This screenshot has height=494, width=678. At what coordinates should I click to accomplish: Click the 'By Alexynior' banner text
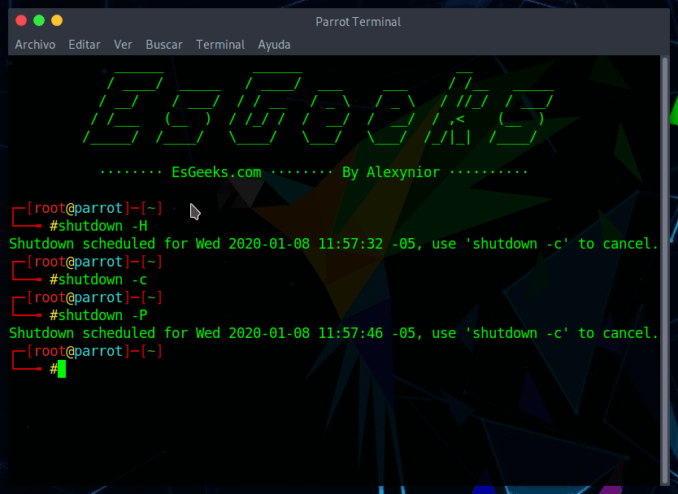(x=391, y=172)
